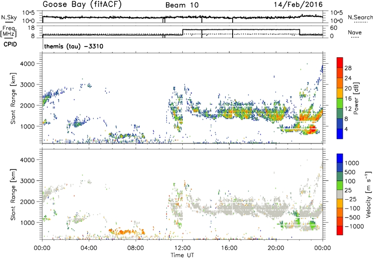Screen dimensions: 373x258
Task: Click the '20:00' time axis tick label
Action: click(276, 248)
